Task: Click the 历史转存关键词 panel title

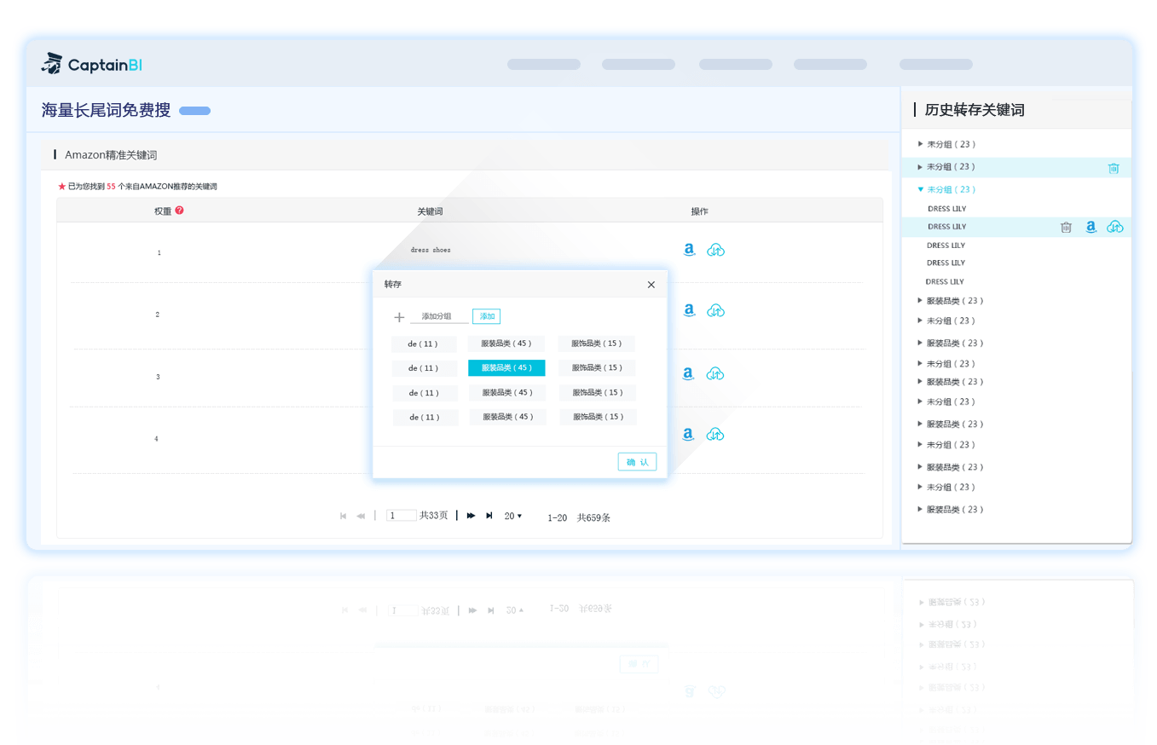Action: click(975, 110)
